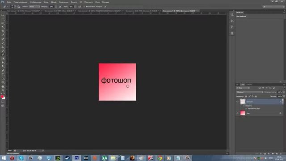This screenshot has height=161, width=286.
Task: Select the Gradient tool
Action: point(3,59)
